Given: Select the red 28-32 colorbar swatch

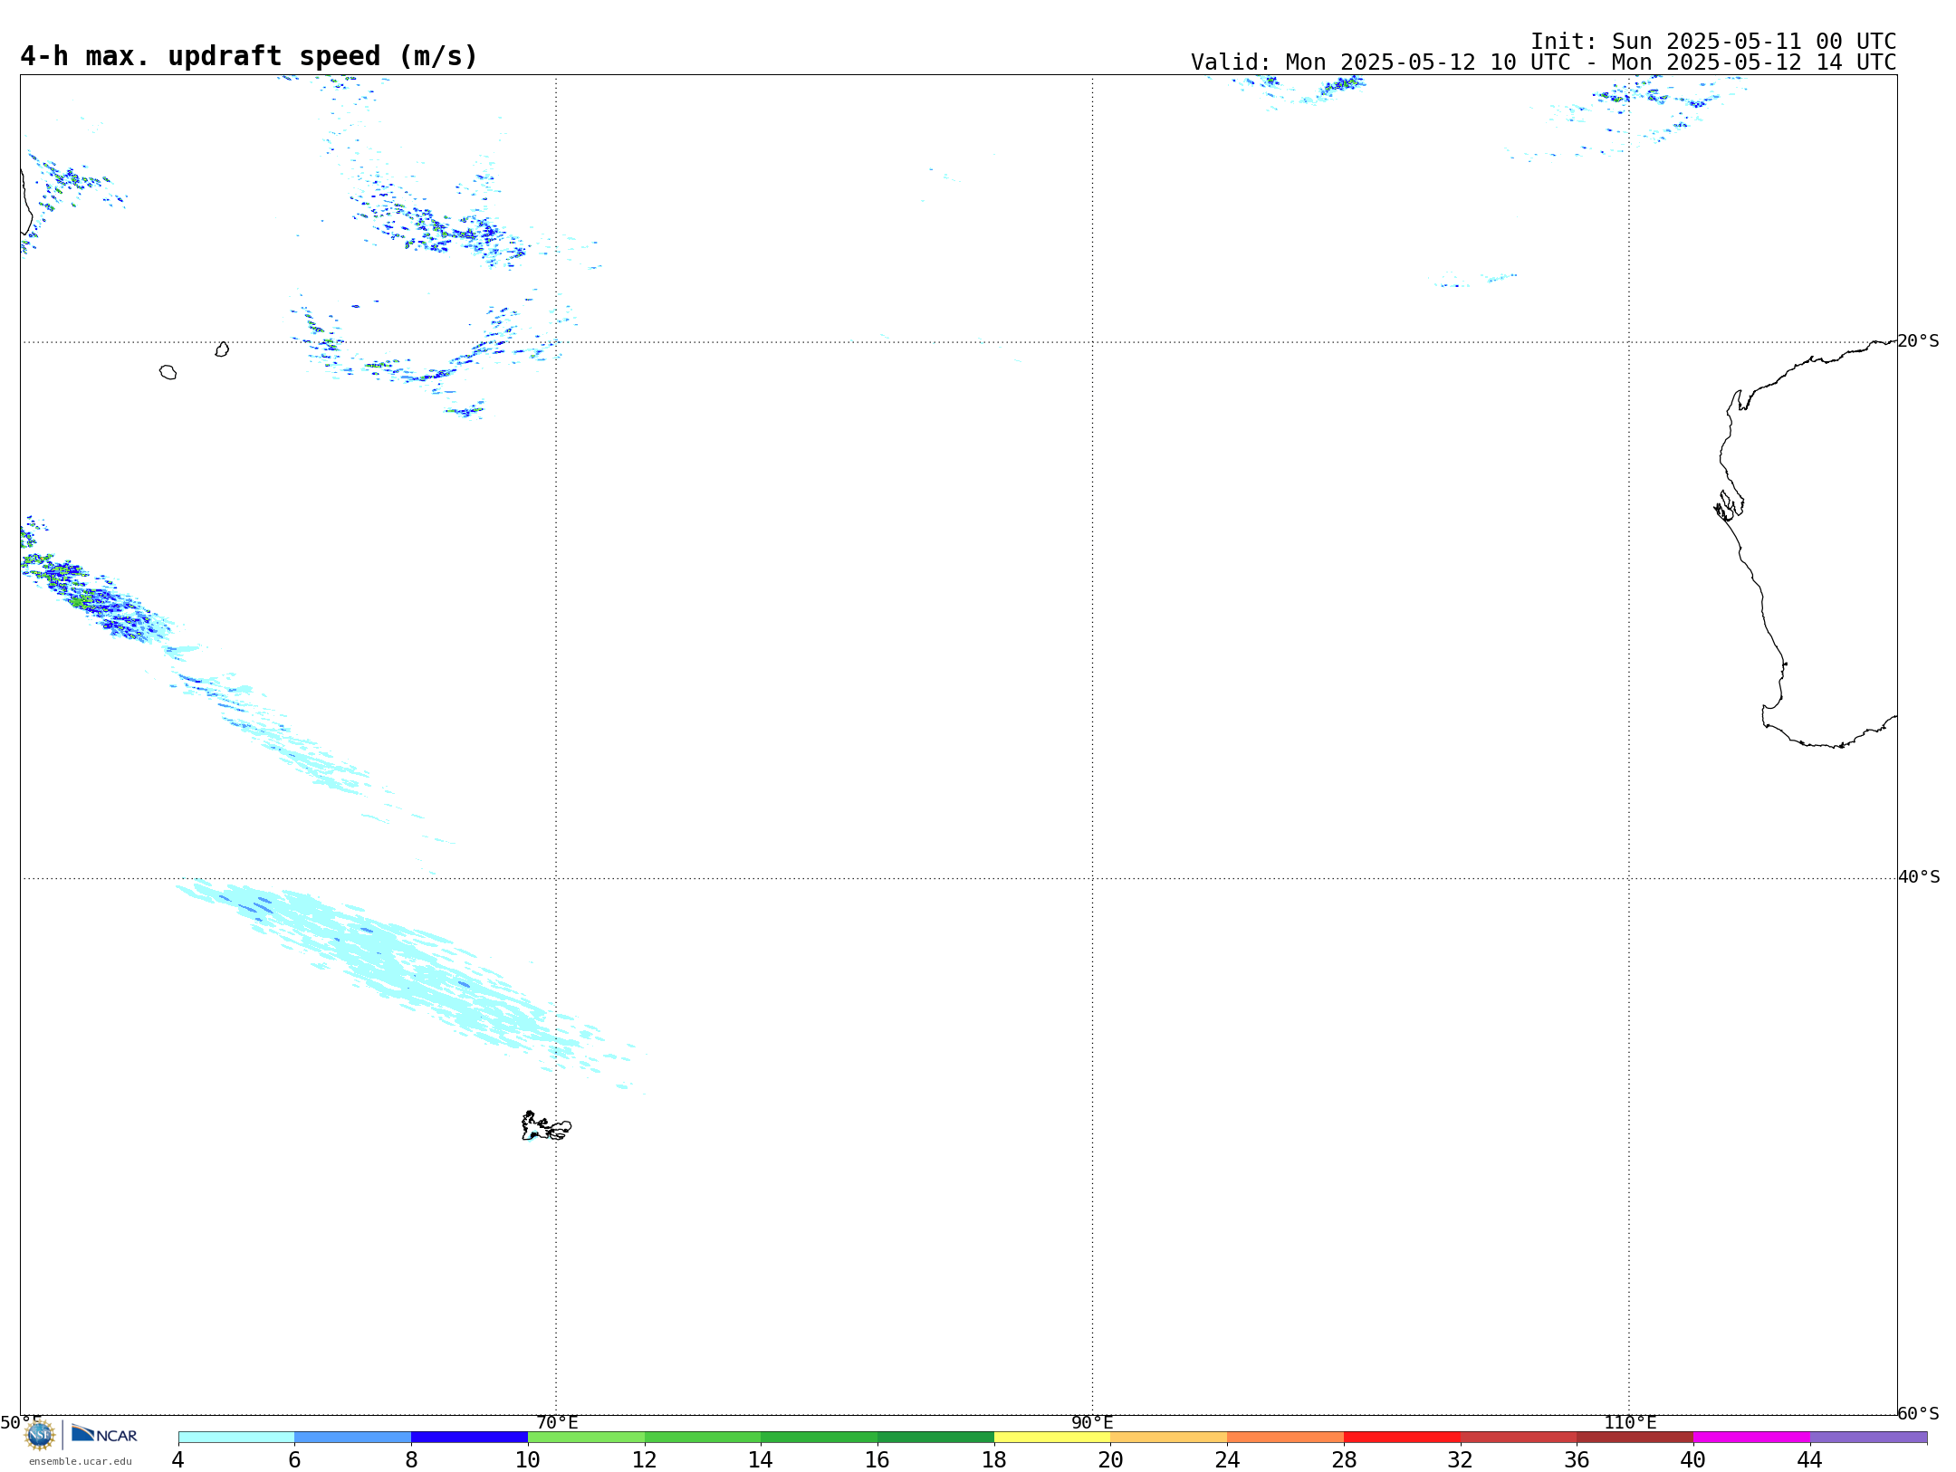Looking at the screenshot, I should point(1402,1437).
